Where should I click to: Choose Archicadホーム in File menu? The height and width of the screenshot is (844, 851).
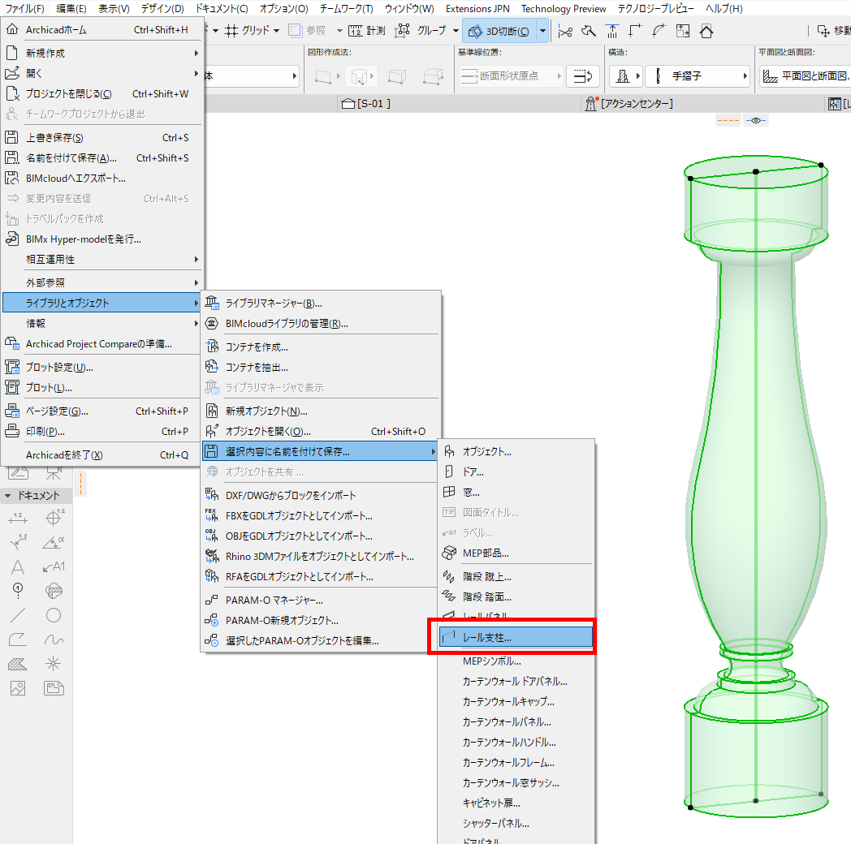tap(102, 30)
